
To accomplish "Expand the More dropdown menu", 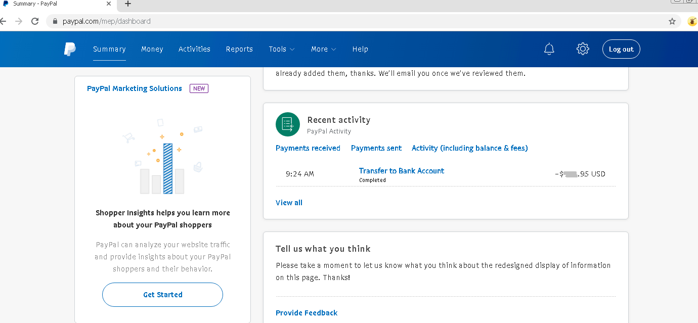I will pyautogui.click(x=323, y=49).
